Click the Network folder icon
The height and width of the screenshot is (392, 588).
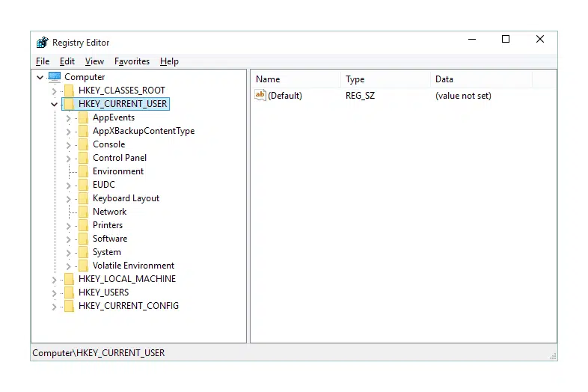83,212
